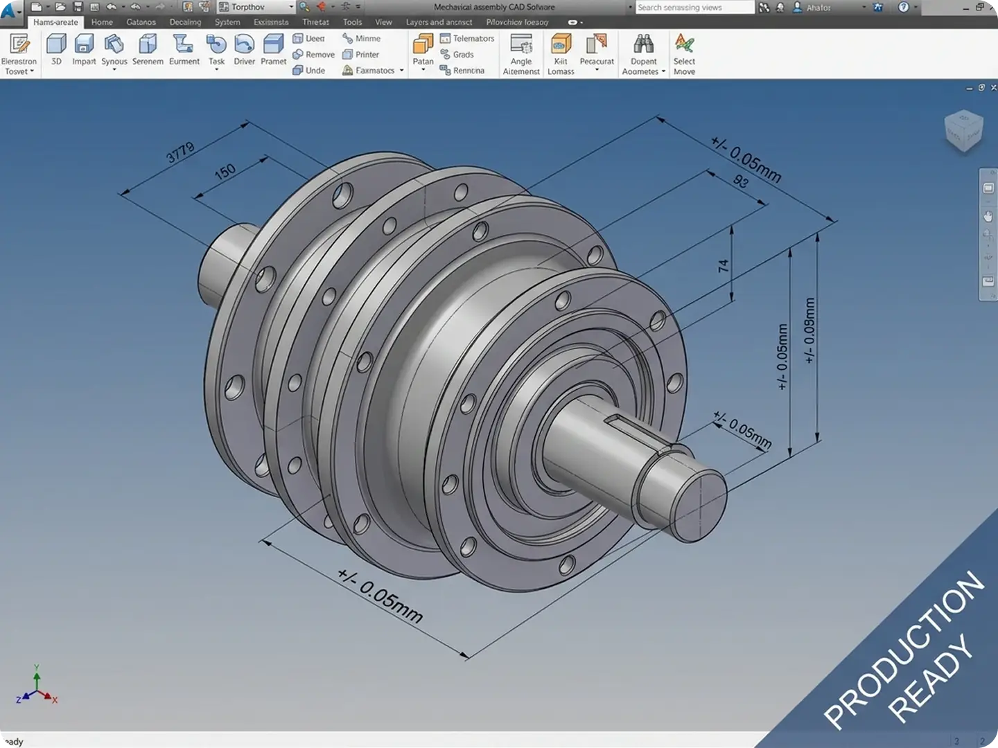Click inside the search views field

click(x=693, y=7)
